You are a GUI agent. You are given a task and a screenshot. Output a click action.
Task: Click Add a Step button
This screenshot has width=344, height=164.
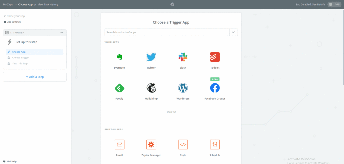35,77
